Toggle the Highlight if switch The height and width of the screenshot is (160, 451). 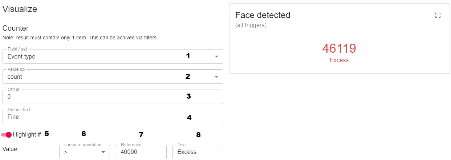coord(7,135)
